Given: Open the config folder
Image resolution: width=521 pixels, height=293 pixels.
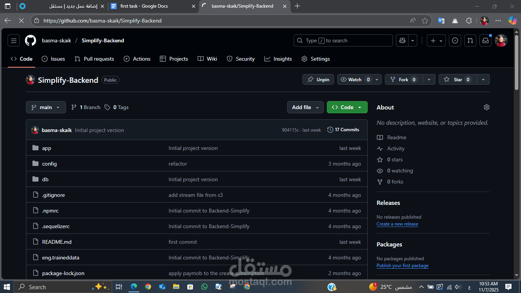Looking at the screenshot, I should click(x=49, y=164).
